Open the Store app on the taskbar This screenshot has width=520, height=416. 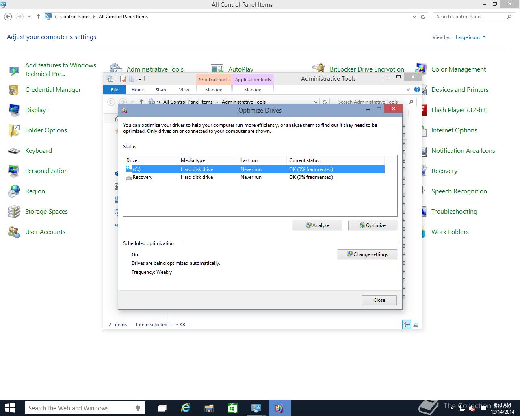point(232,408)
